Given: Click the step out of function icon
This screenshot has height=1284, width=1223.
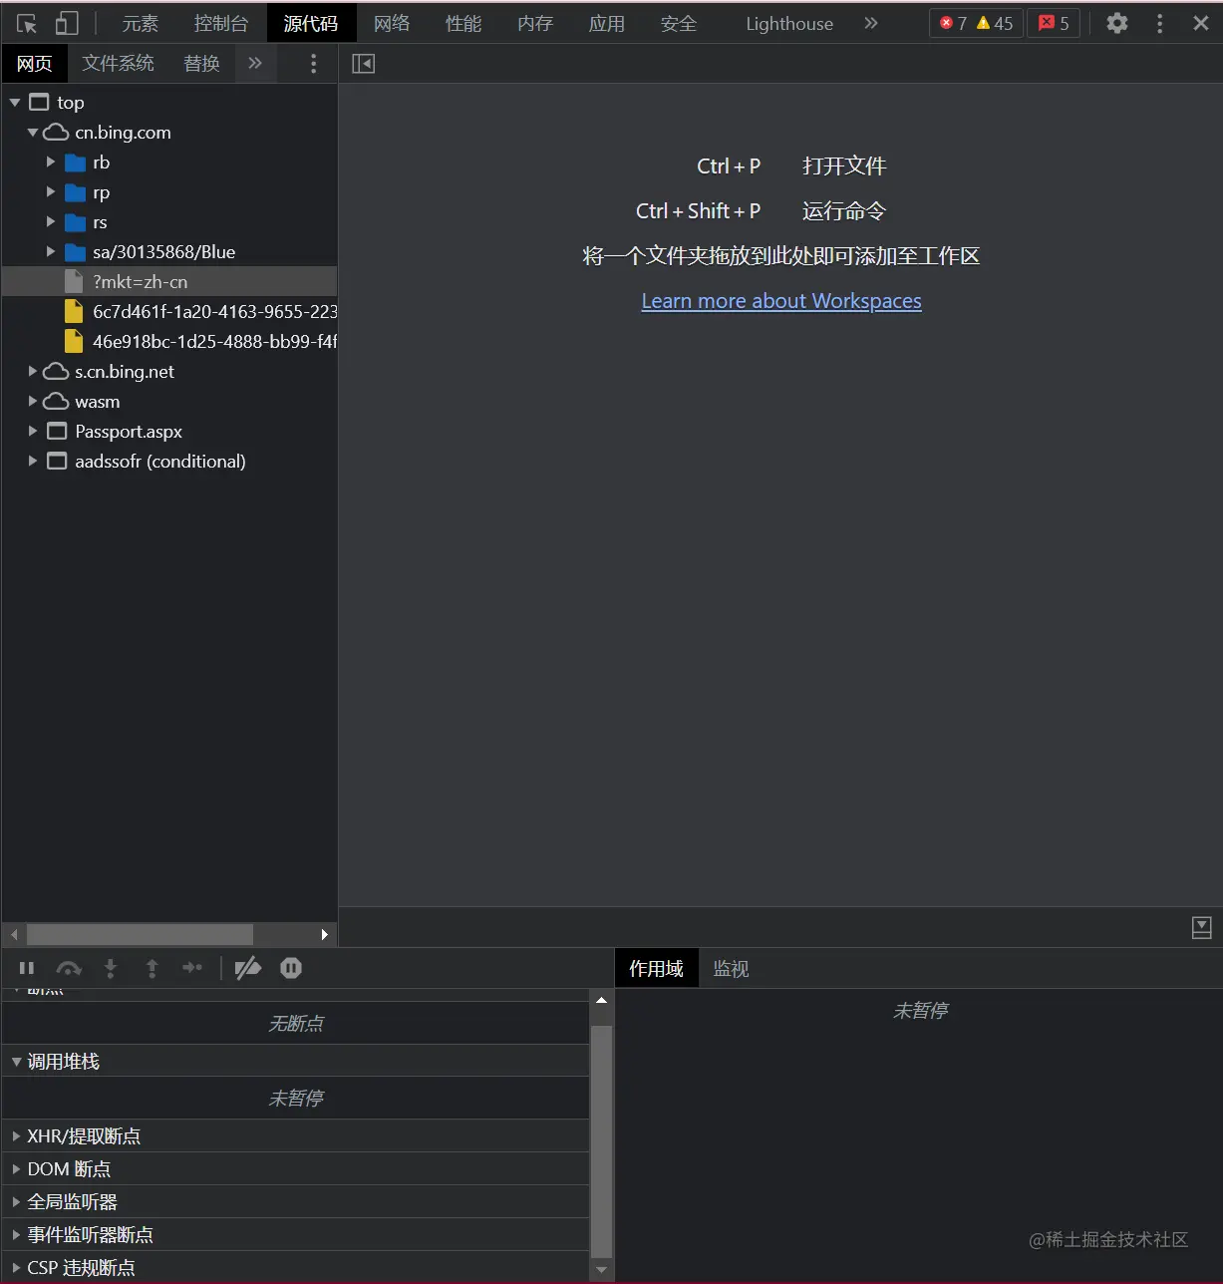Looking at the screenshot, I should pyautogui.click(x=152, y=967).
